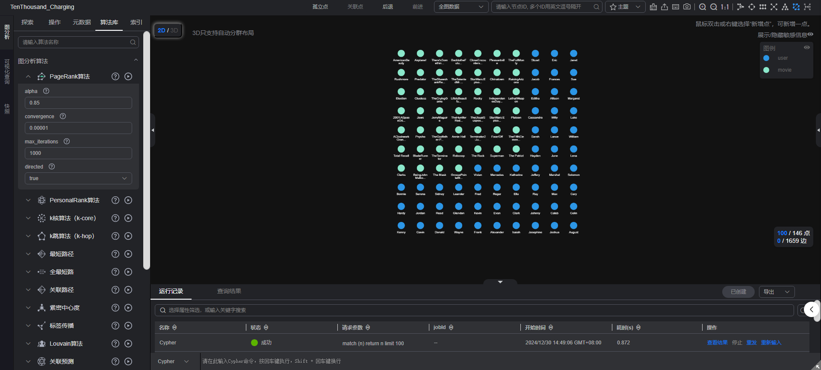Click the last layout icon in toolbar
Screen dimensions: 821x370
point(807,7)
